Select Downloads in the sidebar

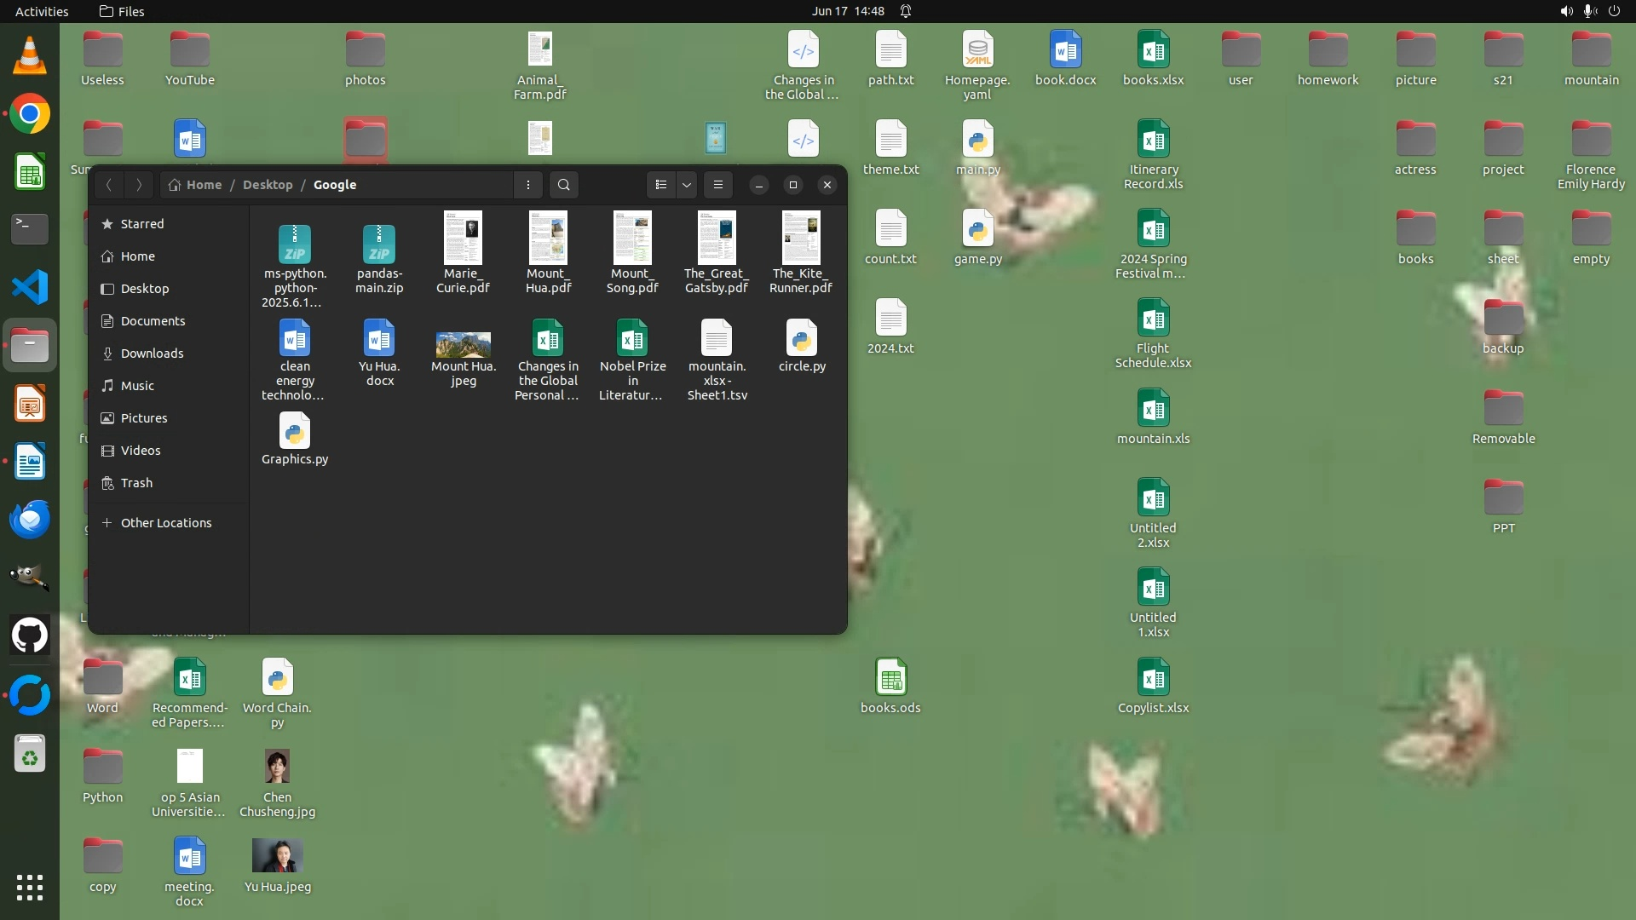[x=152, y=354]
